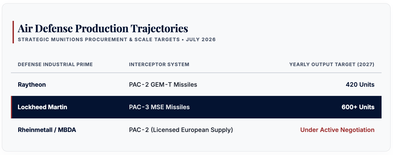Click the red edge of highlighted row
Screen dimensions: 393x155
tap(11, 107)
